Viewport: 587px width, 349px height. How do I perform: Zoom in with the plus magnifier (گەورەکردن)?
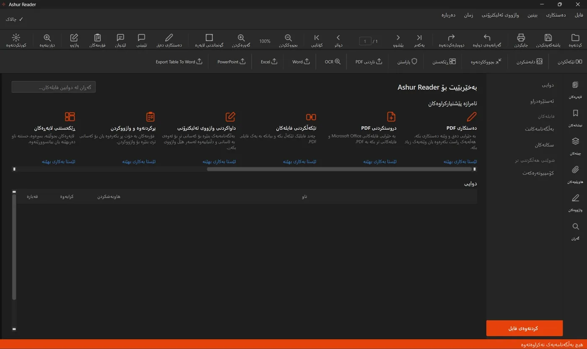click(x=241, y=40)
